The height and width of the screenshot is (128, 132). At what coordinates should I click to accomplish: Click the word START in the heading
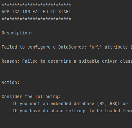click(x=65, y=12)
